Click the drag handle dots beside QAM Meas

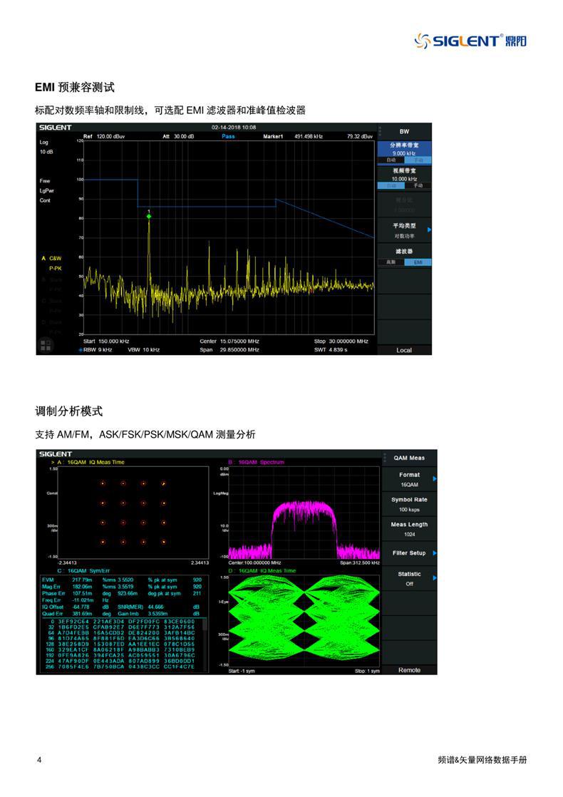point(384,458)
